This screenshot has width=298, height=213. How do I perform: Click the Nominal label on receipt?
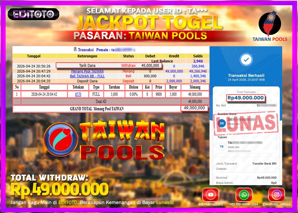(222, 178)
